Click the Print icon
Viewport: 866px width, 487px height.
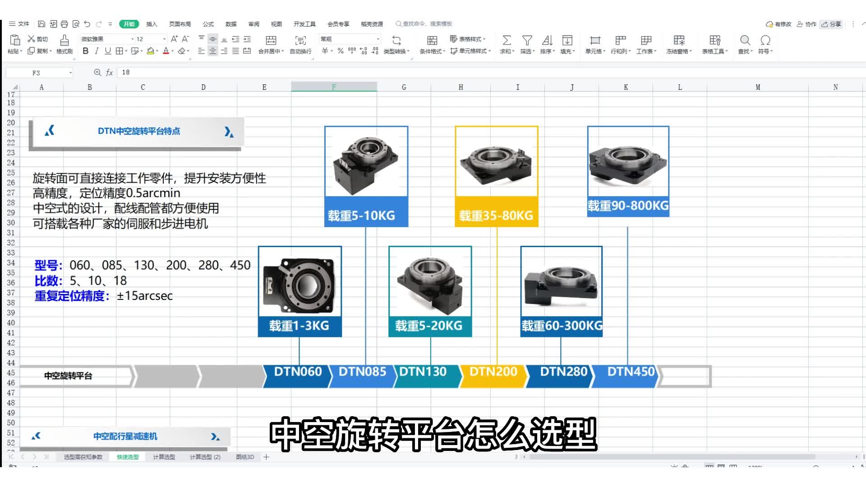64,24
